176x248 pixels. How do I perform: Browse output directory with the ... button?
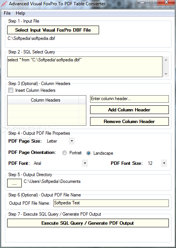[14, 183]
